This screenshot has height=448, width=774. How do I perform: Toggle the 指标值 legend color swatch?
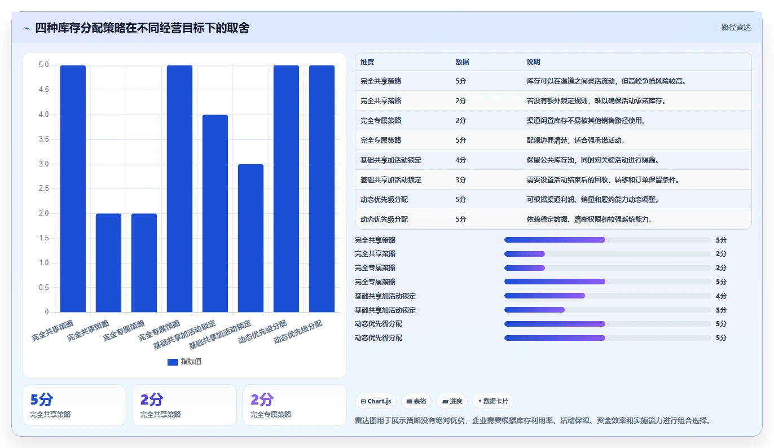pos(173,362)
